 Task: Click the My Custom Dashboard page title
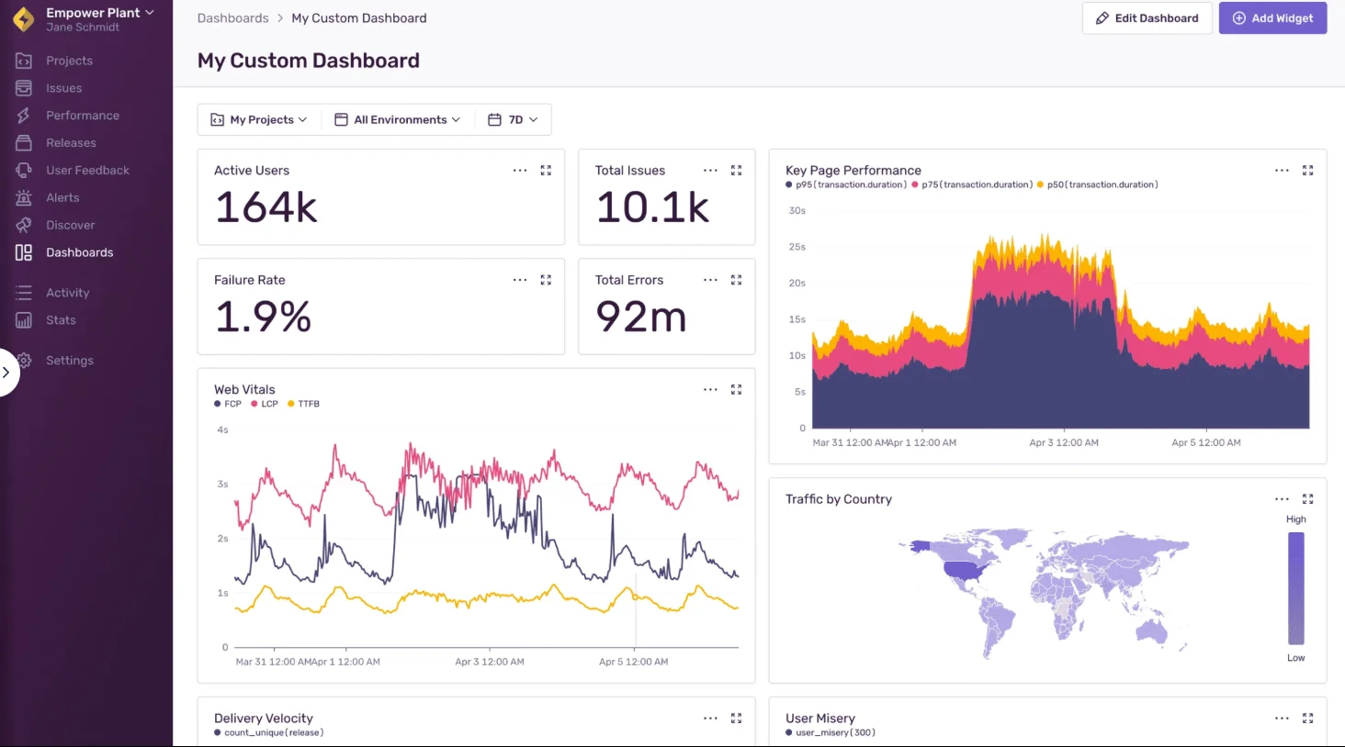(x=309, y=61)
